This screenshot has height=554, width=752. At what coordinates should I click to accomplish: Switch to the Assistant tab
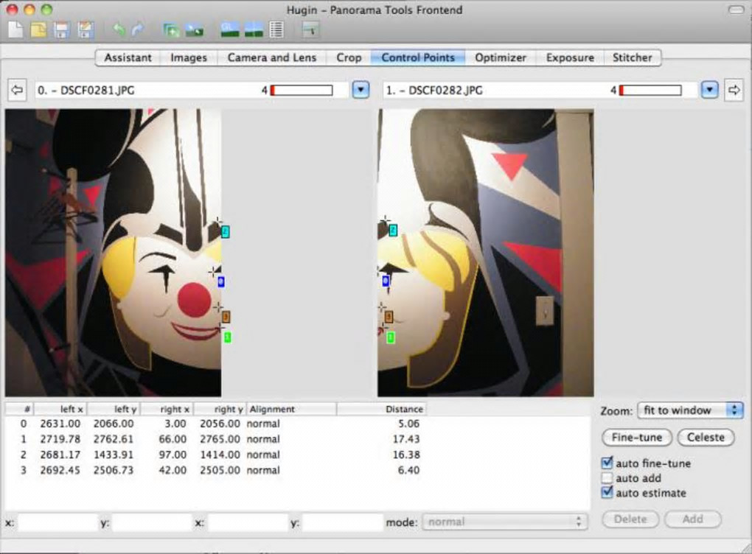[x=128, y=57]
